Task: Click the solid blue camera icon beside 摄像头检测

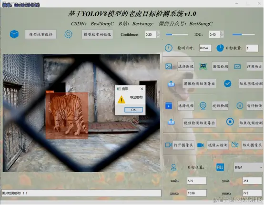Action: (201, 145)
